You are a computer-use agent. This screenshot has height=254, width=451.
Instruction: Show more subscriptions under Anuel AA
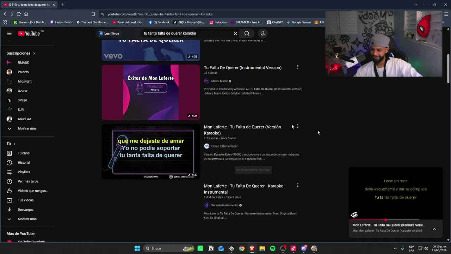27,128
